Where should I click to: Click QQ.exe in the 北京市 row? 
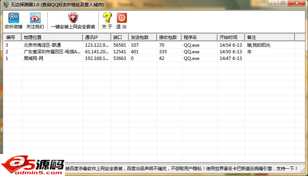[191, 45]
